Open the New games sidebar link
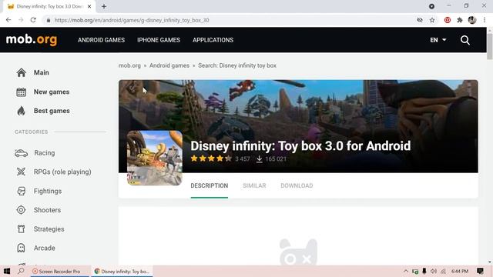 pos(52,92)
